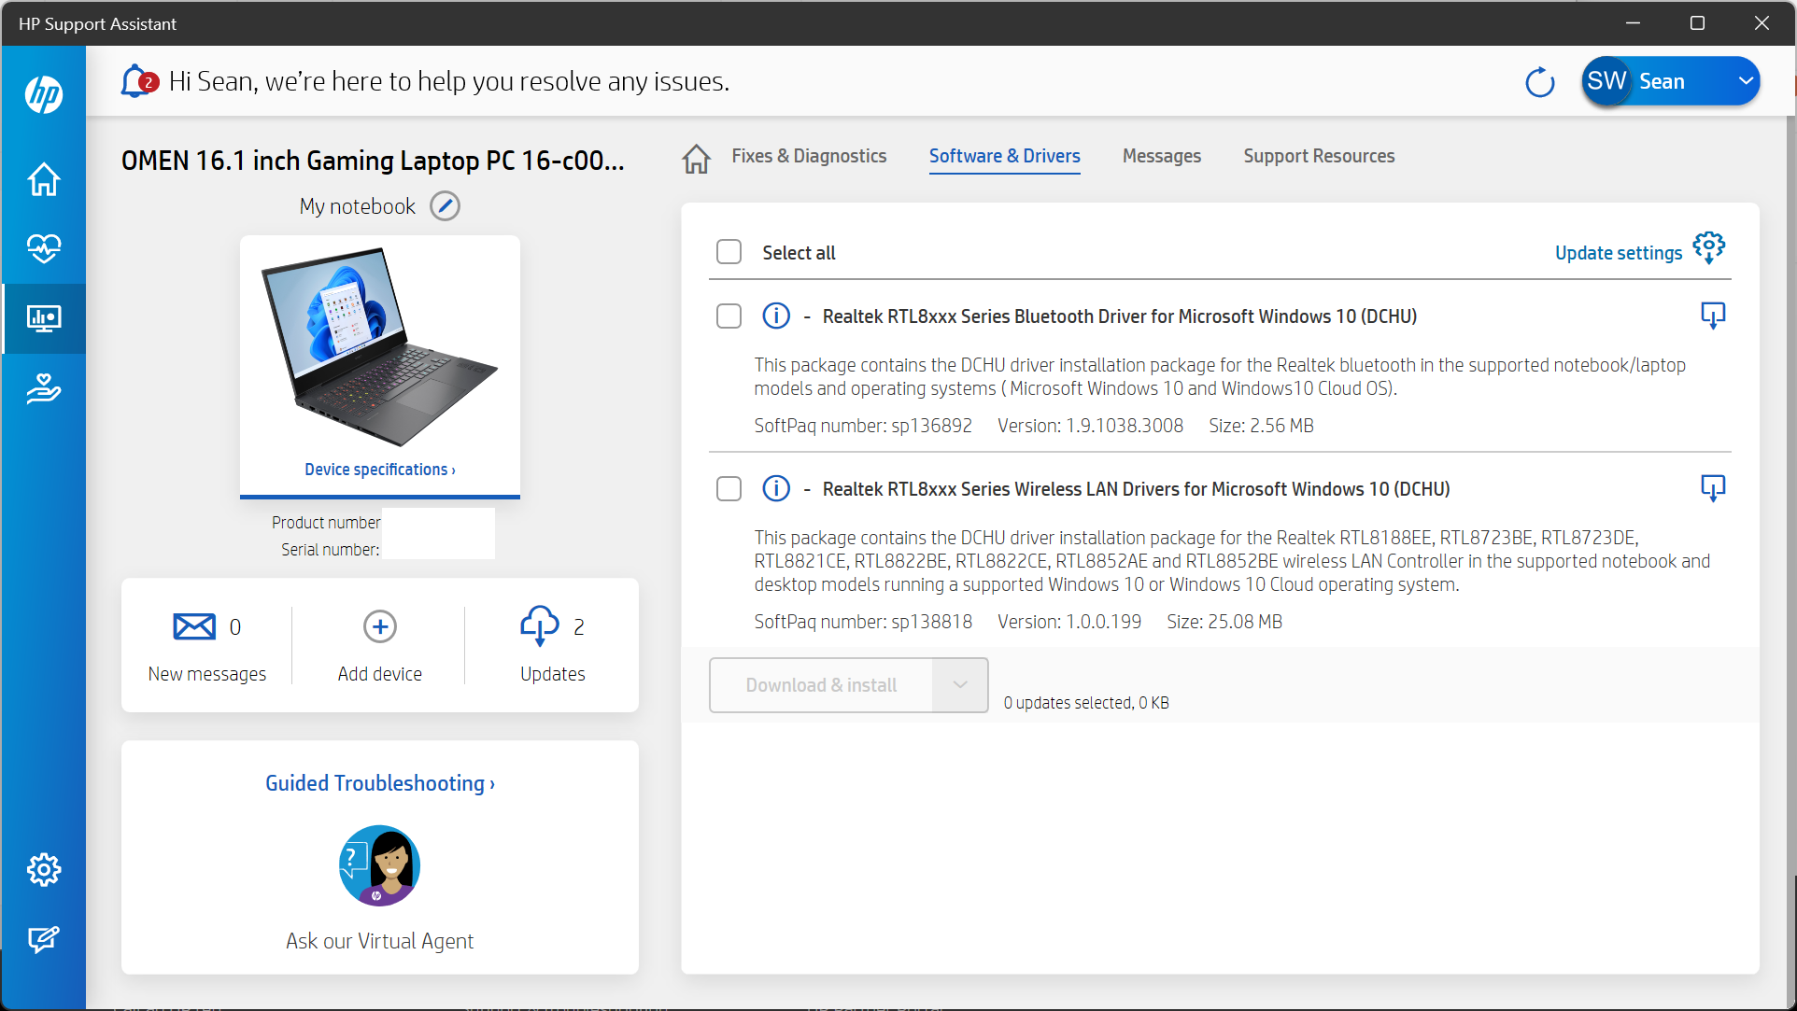Screen dimensions: 1797x1011
Task: Expand the Sean profile dropdown
Action: pos(1745,81)
